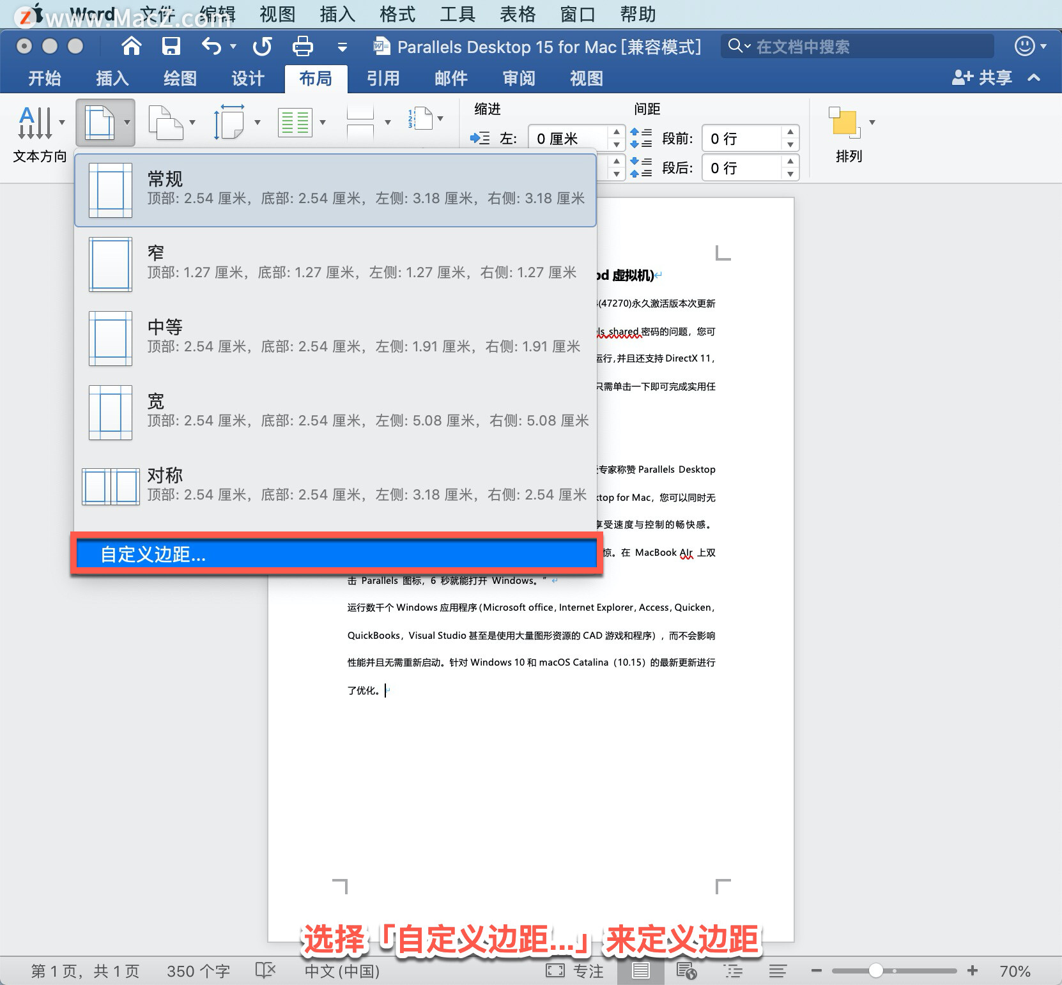Open the 格式 menu in menu bar
1062x985 pixels.
click(397, 14)
